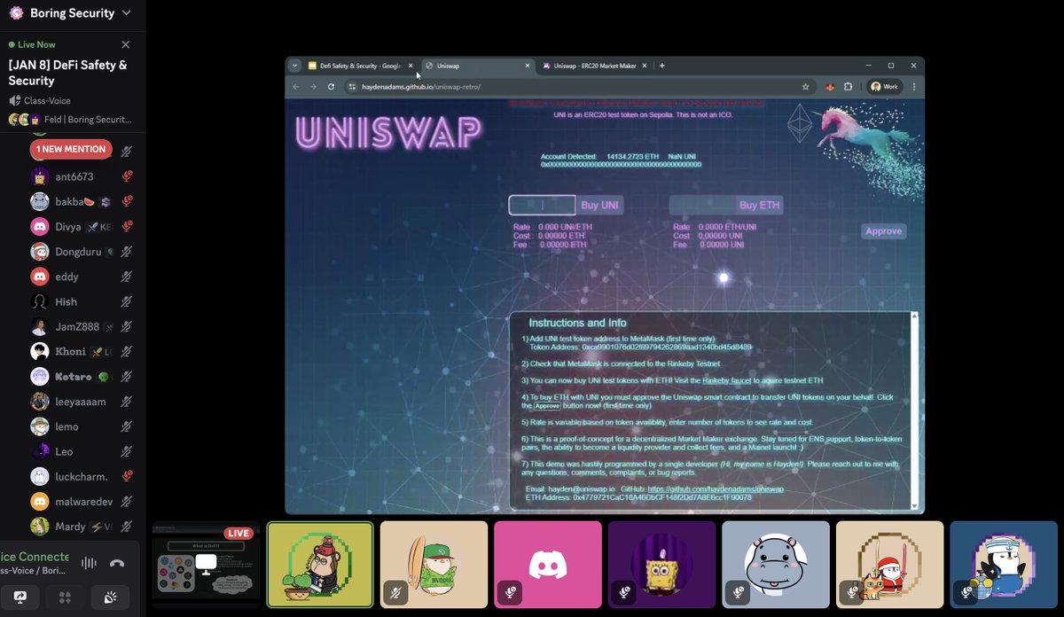Click the input field beside Buy UNI
The image size is (1064, 617).
(542, 205)
